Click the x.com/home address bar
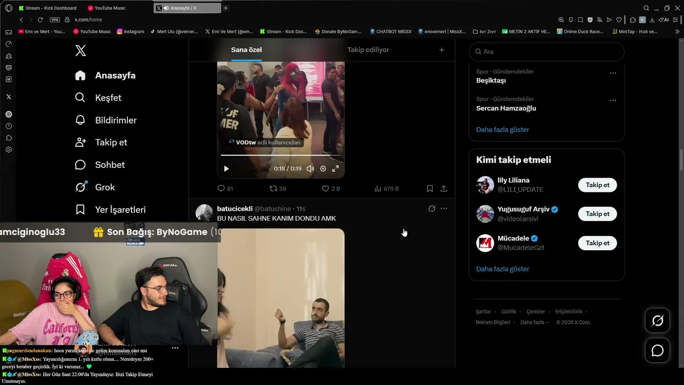 pyautogui.click(x=88, y=20)
